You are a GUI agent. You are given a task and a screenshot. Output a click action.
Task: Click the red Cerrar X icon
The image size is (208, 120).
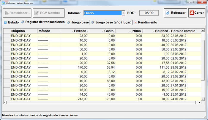pos(192,13)
